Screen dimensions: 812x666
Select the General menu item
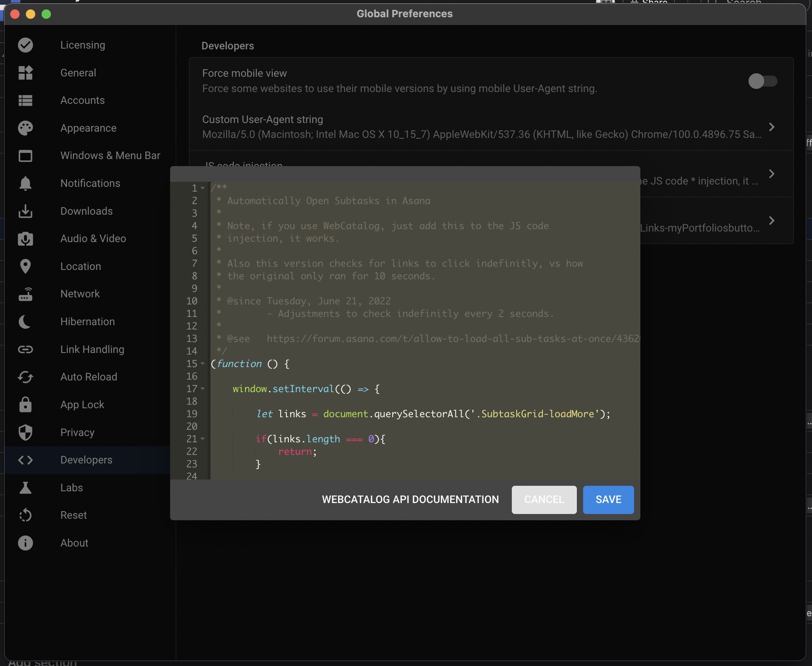coord(78,71)
